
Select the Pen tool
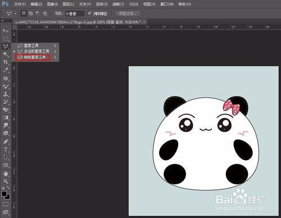click(6, 142)
